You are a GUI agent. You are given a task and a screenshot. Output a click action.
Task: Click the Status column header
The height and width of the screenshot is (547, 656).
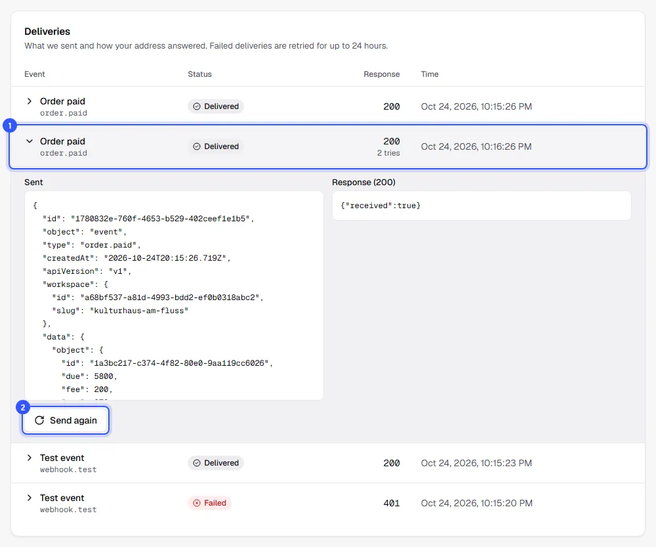tap(199, 74)
